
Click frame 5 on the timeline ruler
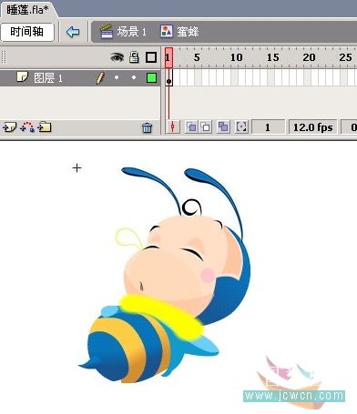point(197,57)
